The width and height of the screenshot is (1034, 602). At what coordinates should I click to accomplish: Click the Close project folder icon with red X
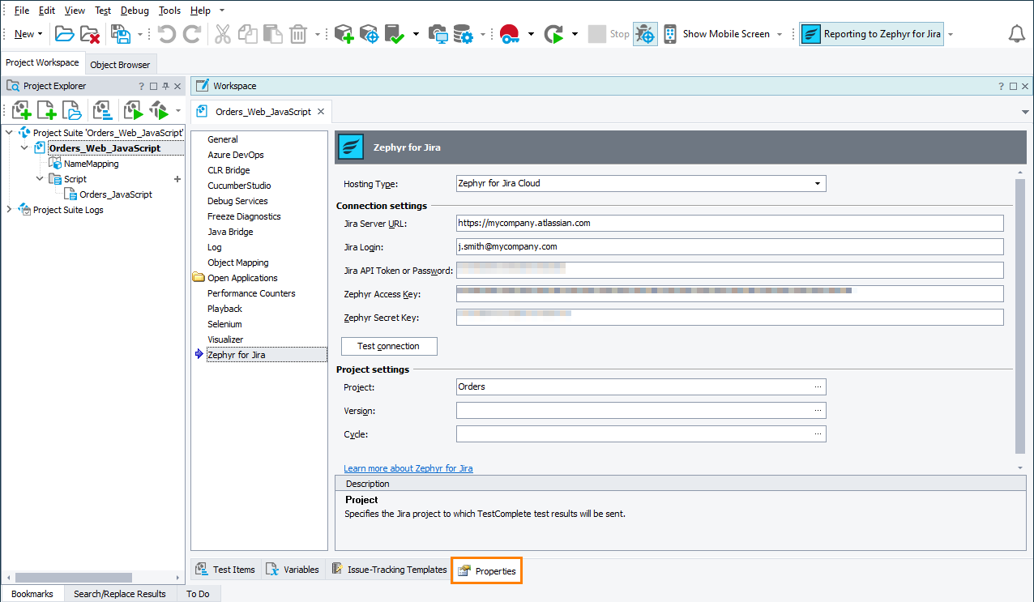tap(89, 34)
